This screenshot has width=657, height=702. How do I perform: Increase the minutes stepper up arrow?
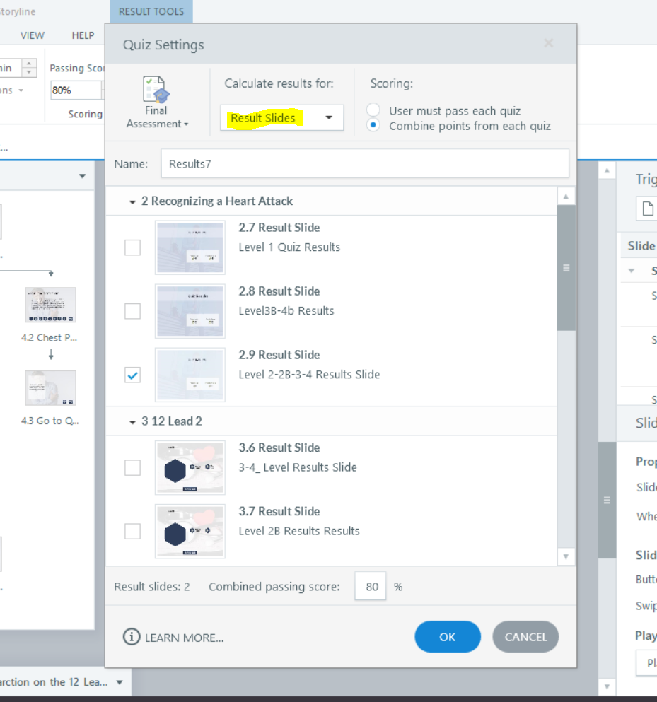29,64
